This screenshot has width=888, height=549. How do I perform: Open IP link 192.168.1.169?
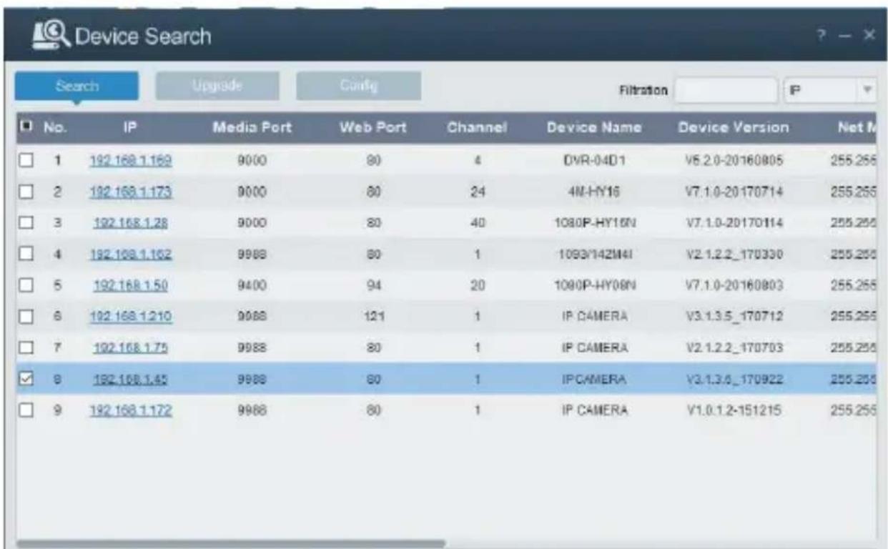[130, 161]
